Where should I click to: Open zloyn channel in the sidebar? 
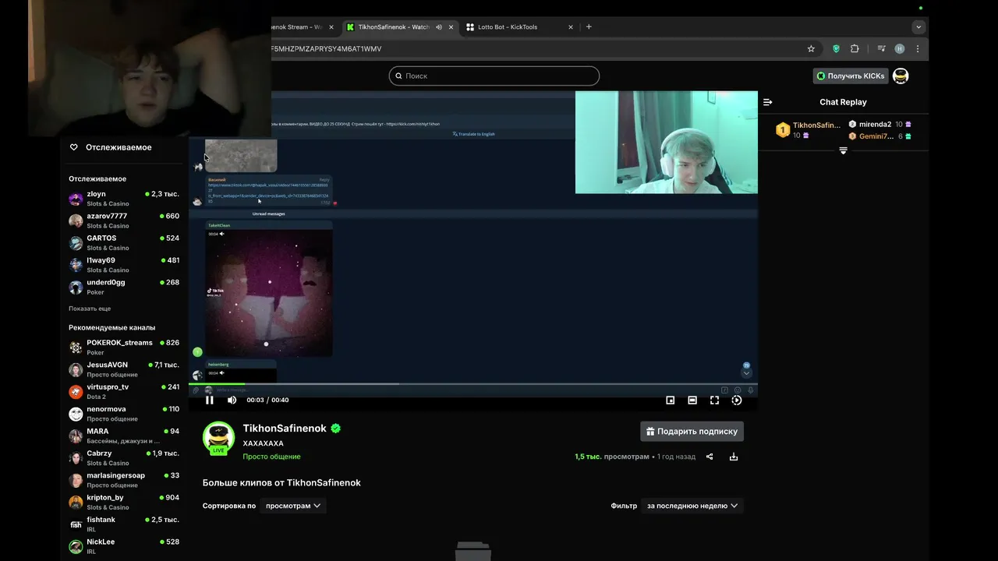[124, 199]
